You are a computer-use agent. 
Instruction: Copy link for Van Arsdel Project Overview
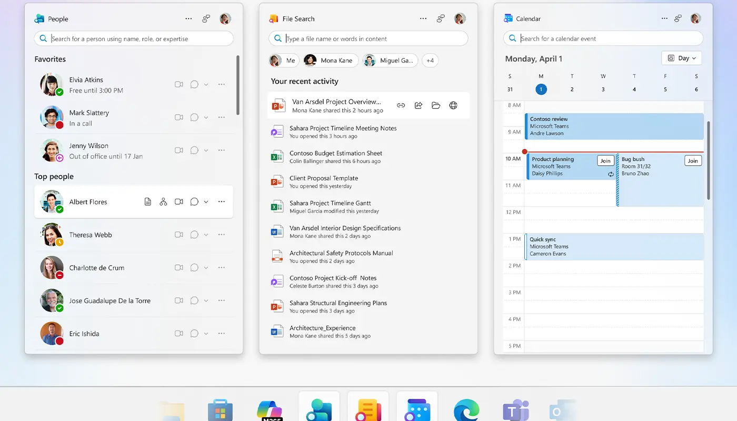401,105
